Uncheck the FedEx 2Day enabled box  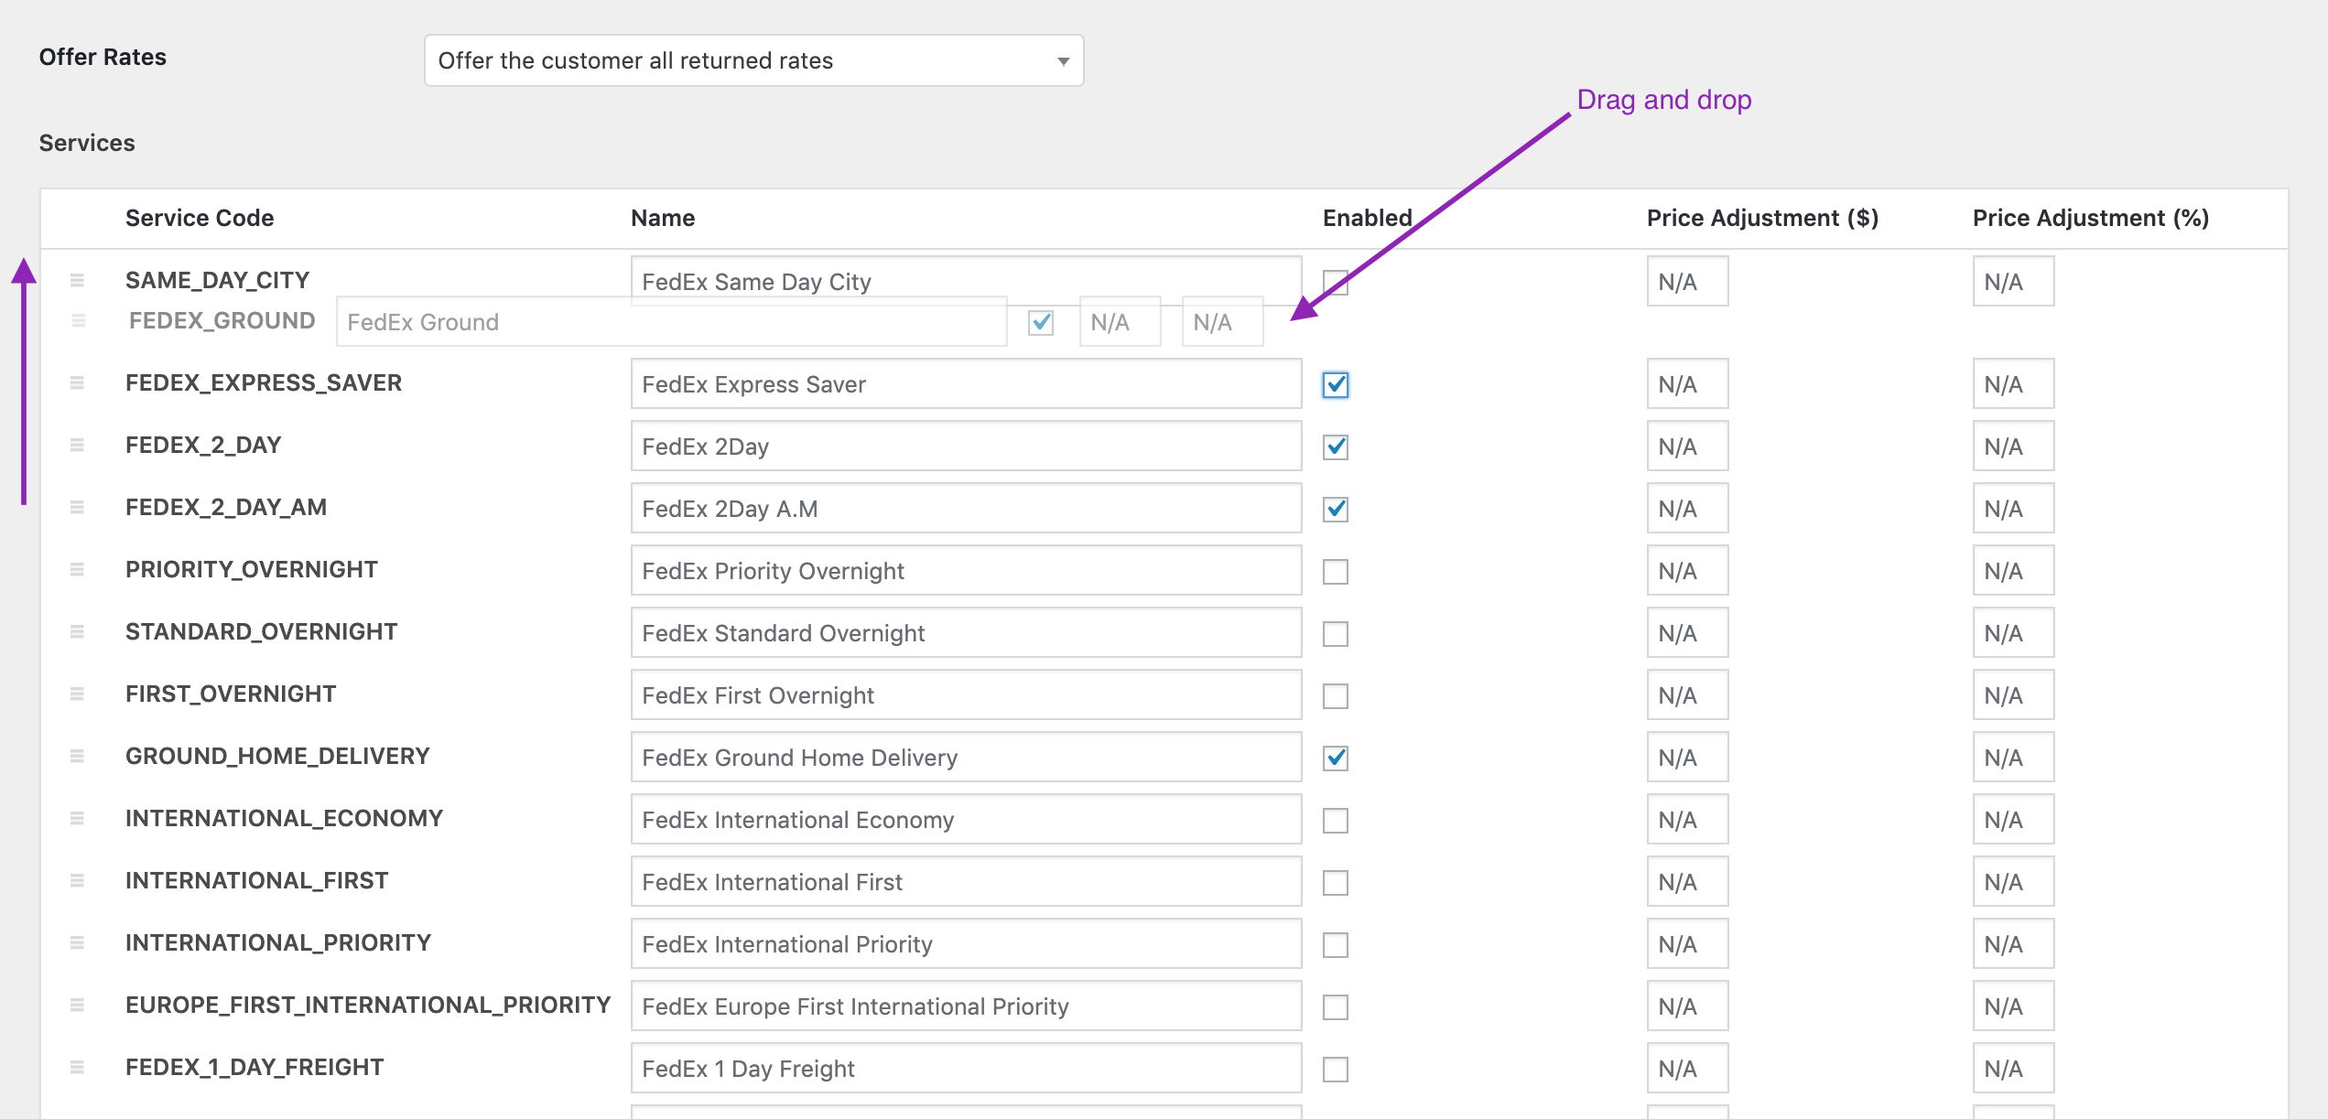1336,447
